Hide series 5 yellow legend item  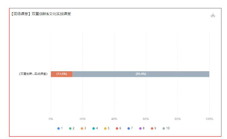105,128
